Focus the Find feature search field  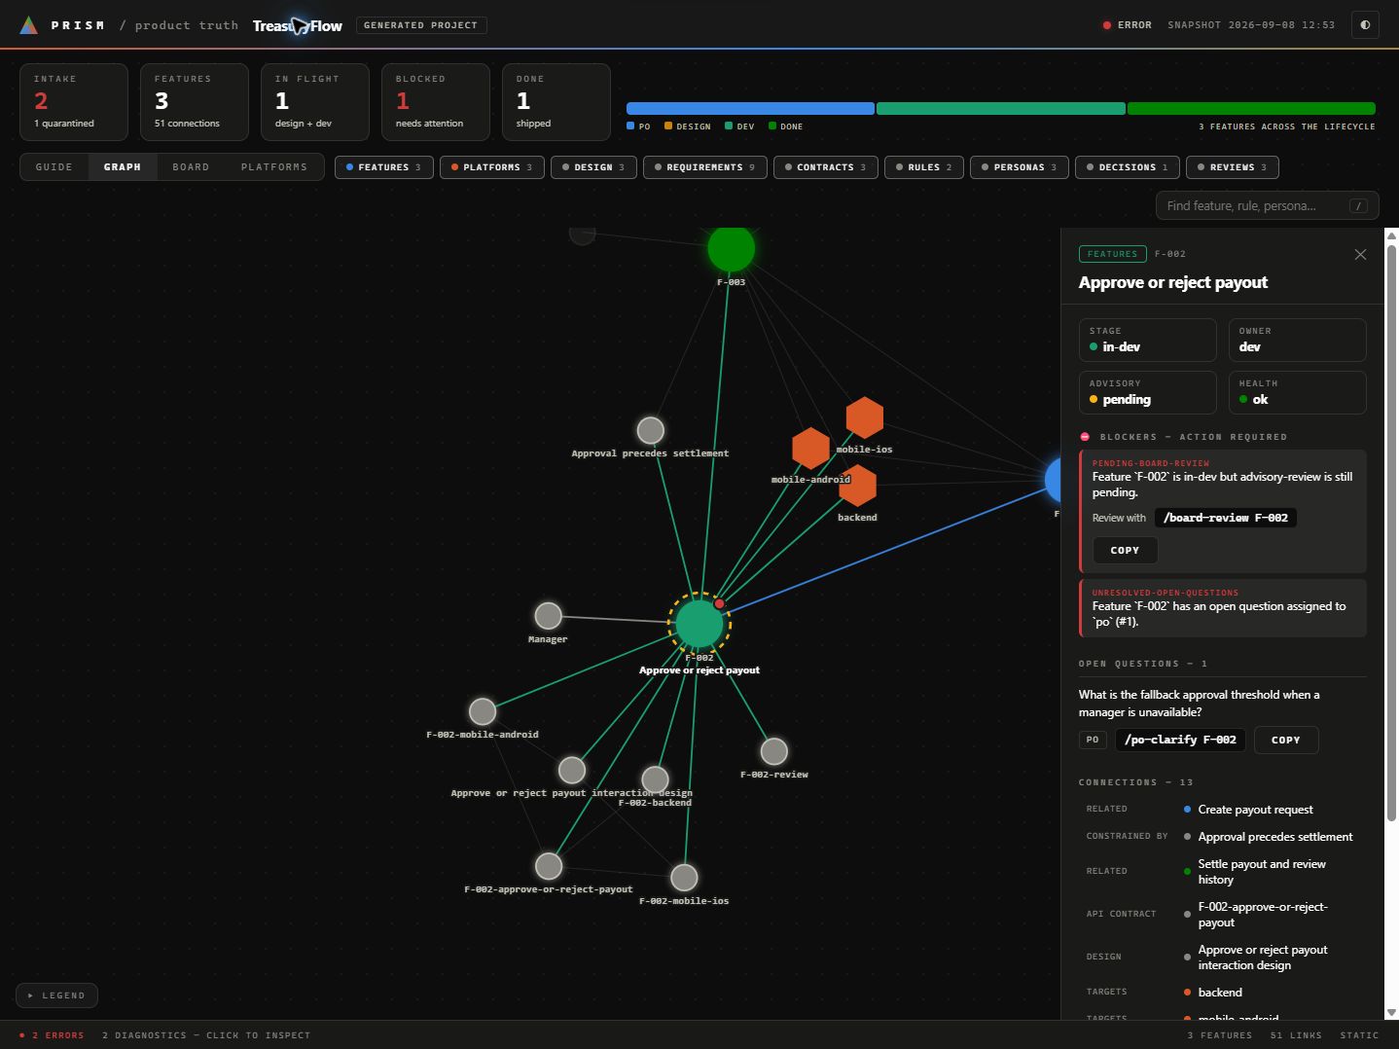[x=1267, y=205]
